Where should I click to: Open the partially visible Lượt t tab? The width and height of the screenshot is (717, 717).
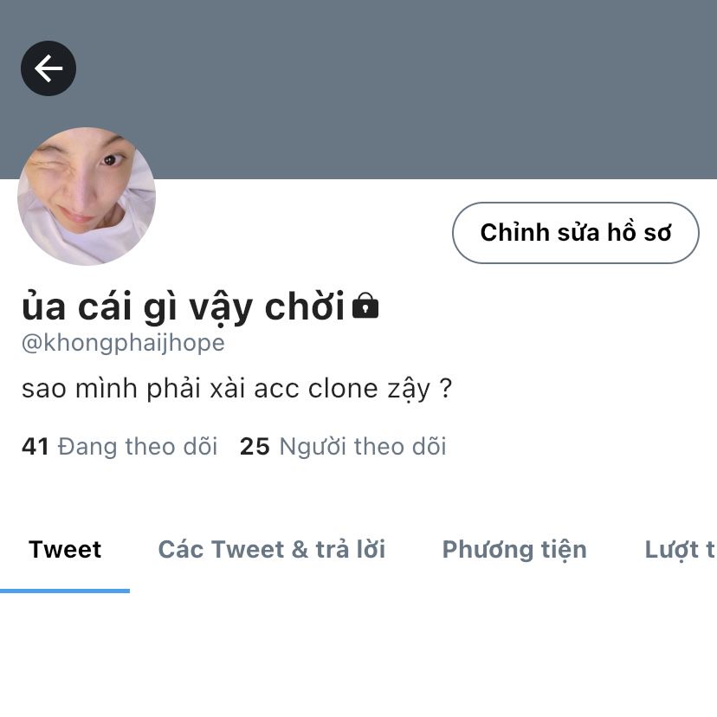point(680,549)
